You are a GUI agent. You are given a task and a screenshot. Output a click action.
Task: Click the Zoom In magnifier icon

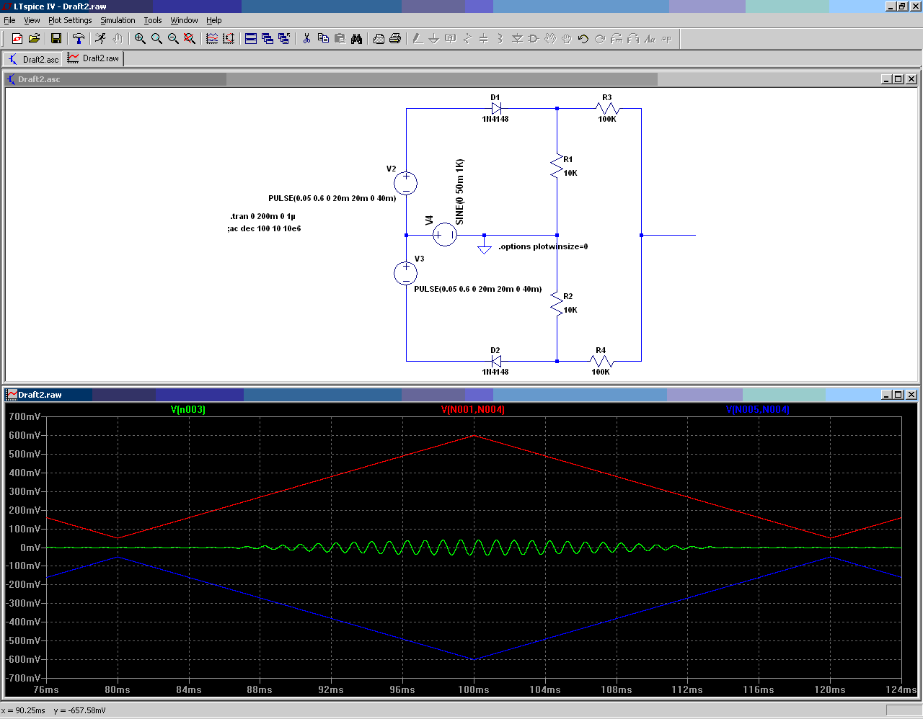pos(140,39)
